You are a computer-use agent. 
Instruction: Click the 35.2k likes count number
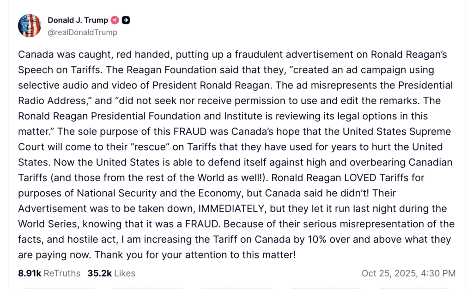click(x=99, y=273)
